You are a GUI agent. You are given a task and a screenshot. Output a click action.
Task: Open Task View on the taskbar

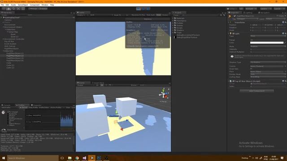(x=62, y=158)
